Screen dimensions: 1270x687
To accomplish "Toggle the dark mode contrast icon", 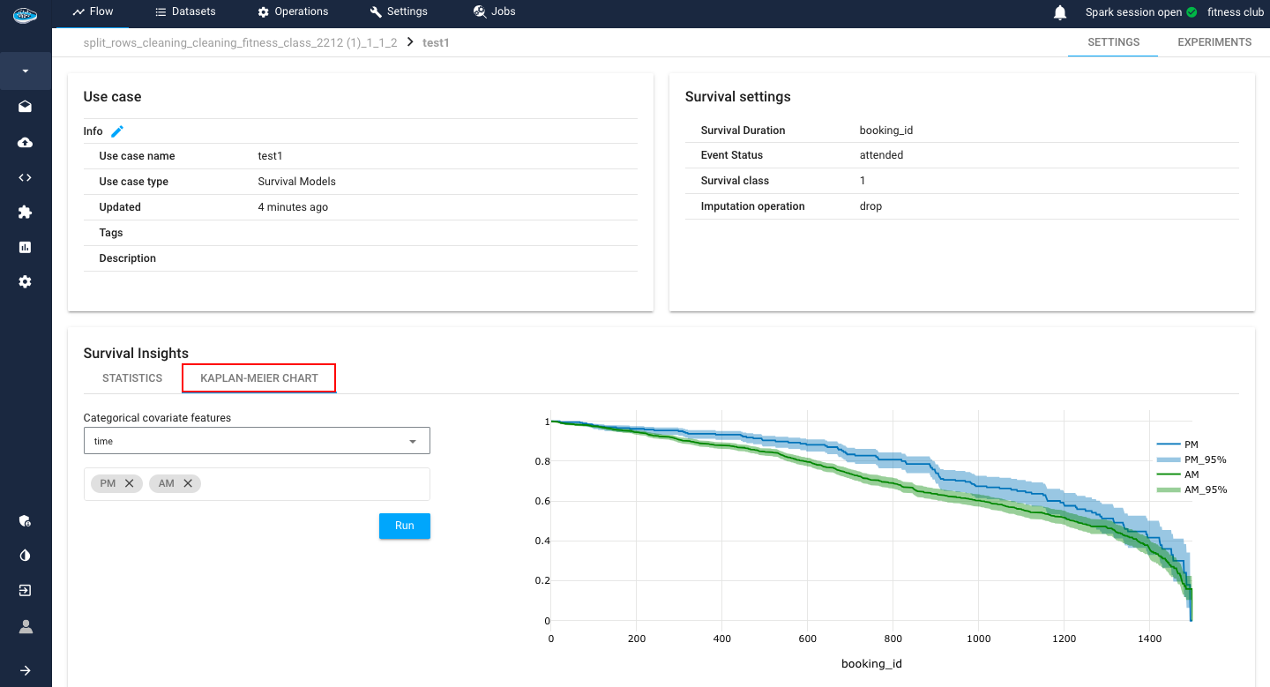I will (26, 556).
